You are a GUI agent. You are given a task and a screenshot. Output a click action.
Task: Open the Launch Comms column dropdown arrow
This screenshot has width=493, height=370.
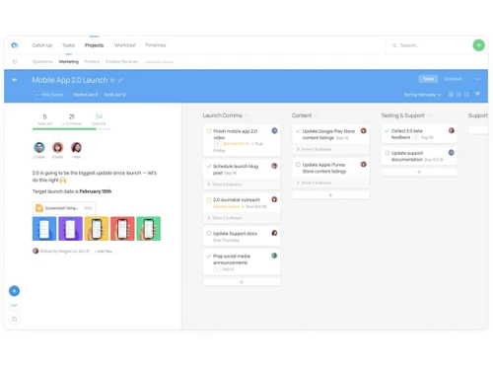[246, 115]
